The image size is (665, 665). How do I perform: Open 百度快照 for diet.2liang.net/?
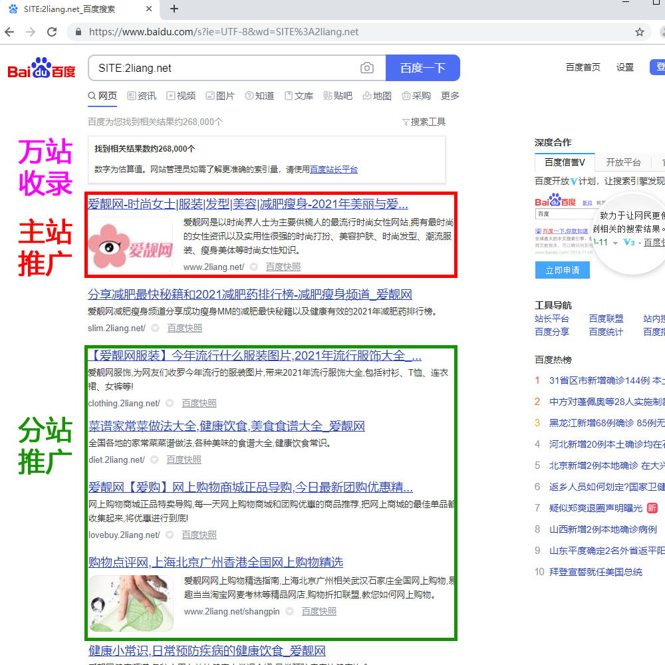pos(184,460)
